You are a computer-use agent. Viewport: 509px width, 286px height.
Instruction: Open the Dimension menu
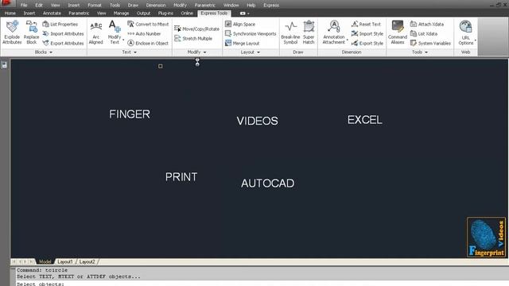click(x=156, y=6)
